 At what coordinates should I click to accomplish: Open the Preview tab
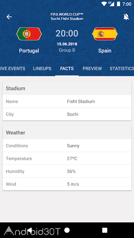(92, 68)
